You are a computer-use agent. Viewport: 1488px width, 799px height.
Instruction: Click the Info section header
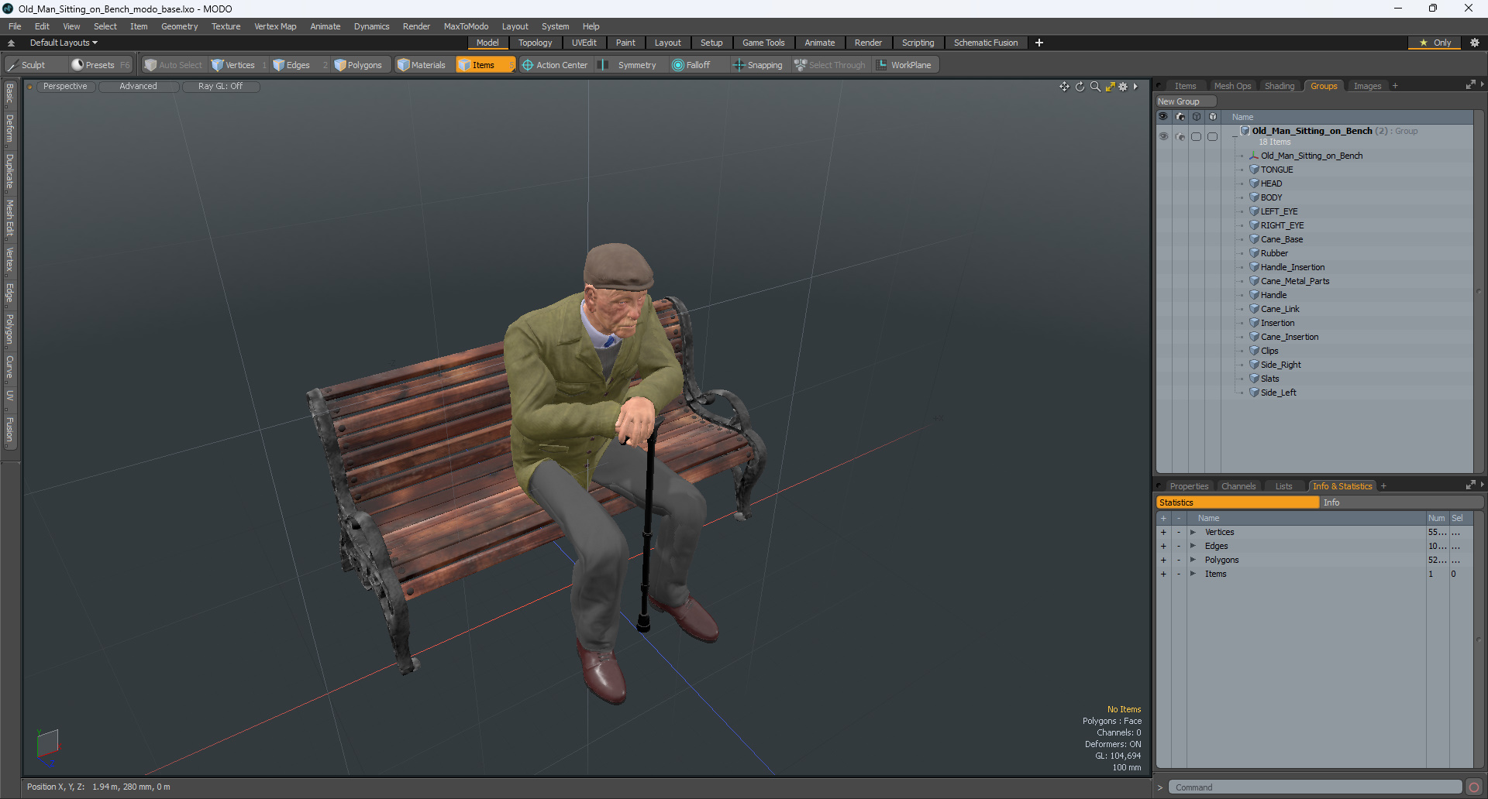coord(1401,502)
